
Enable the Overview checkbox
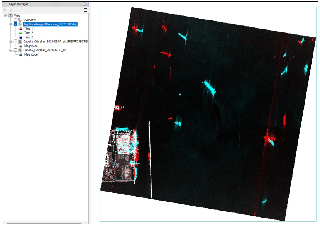15,20
